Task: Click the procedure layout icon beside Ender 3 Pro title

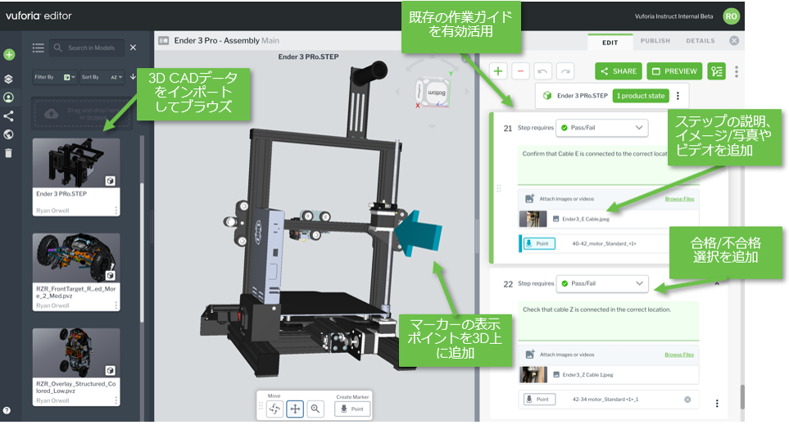Action: [x=164, y=41]
